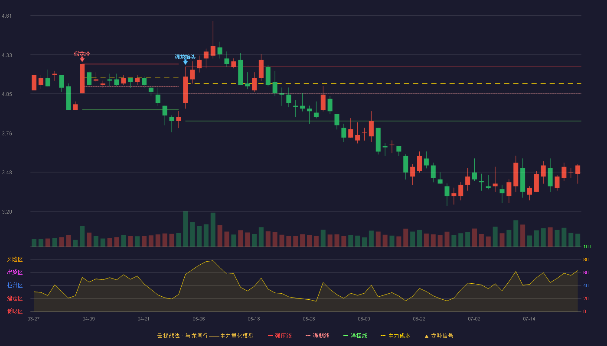Click the 3.20 price axis label
607x346 pixels.
click(7, 212)
